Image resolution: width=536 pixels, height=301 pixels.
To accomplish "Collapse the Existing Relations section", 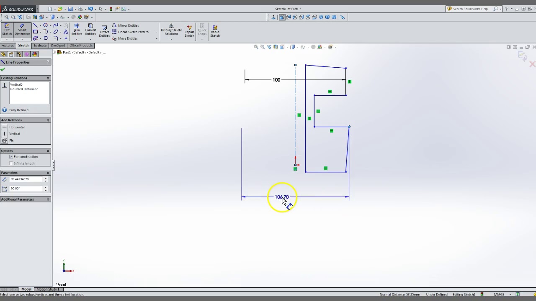I will [48, 78].
